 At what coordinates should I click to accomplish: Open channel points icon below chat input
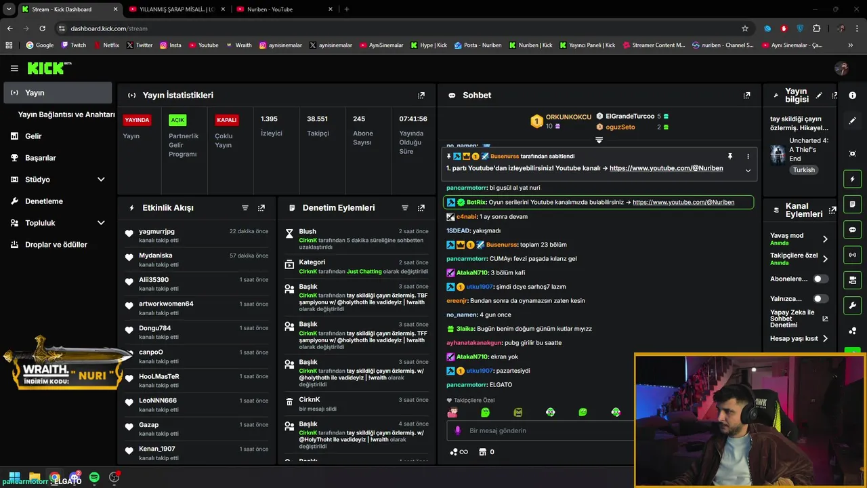tap(459, 452)
